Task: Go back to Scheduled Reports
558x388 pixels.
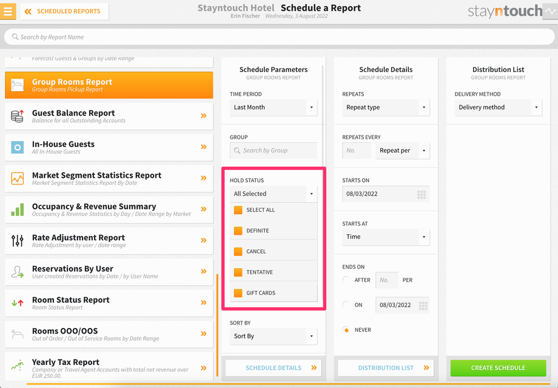Action: pyautogui.click(x=64, y=12)
